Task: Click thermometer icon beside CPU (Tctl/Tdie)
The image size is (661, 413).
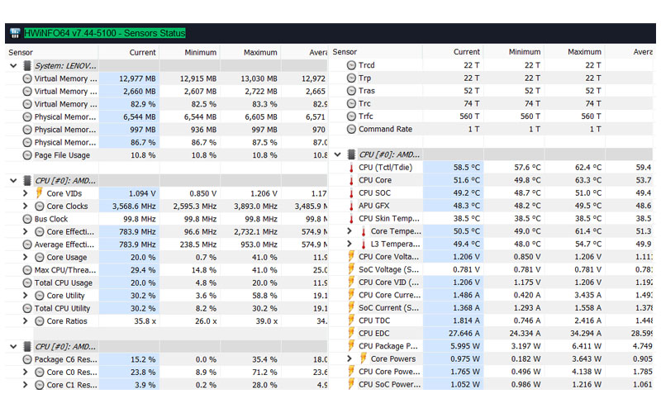Action: click(x=351, y=168)
